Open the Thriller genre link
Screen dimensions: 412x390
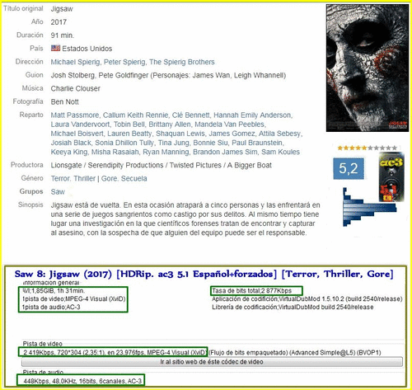tap(85, 179)
